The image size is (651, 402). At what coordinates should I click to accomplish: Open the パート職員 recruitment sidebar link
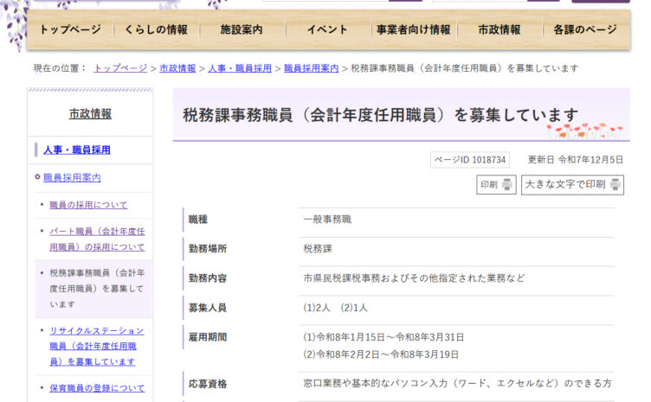tap(97, 239)
